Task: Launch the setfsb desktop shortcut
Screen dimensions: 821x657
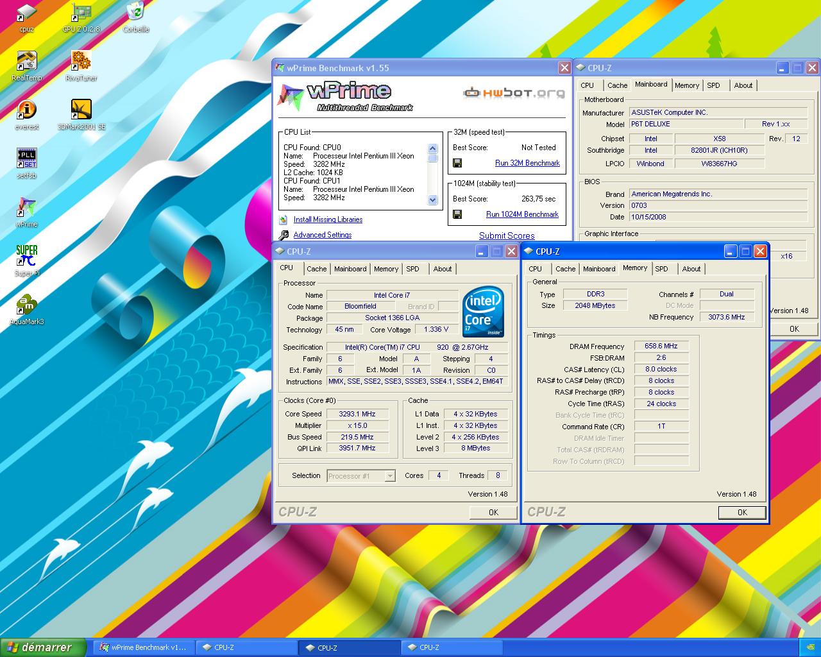Action: pyautogui.click(x=26, y=164)
